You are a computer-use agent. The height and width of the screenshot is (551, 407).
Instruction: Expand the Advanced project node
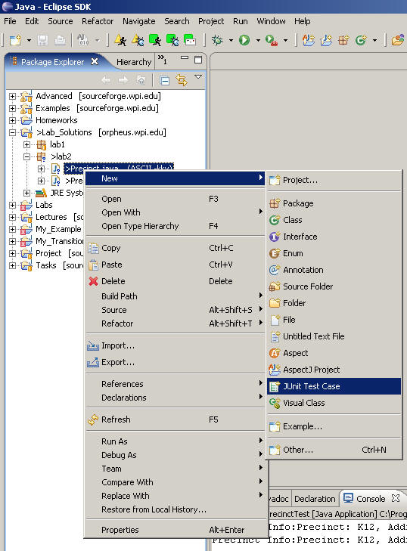12,96
